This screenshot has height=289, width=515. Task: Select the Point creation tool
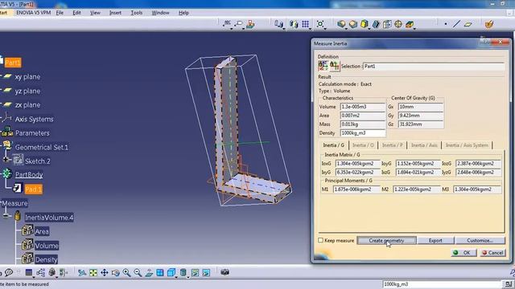click(445, 24)
